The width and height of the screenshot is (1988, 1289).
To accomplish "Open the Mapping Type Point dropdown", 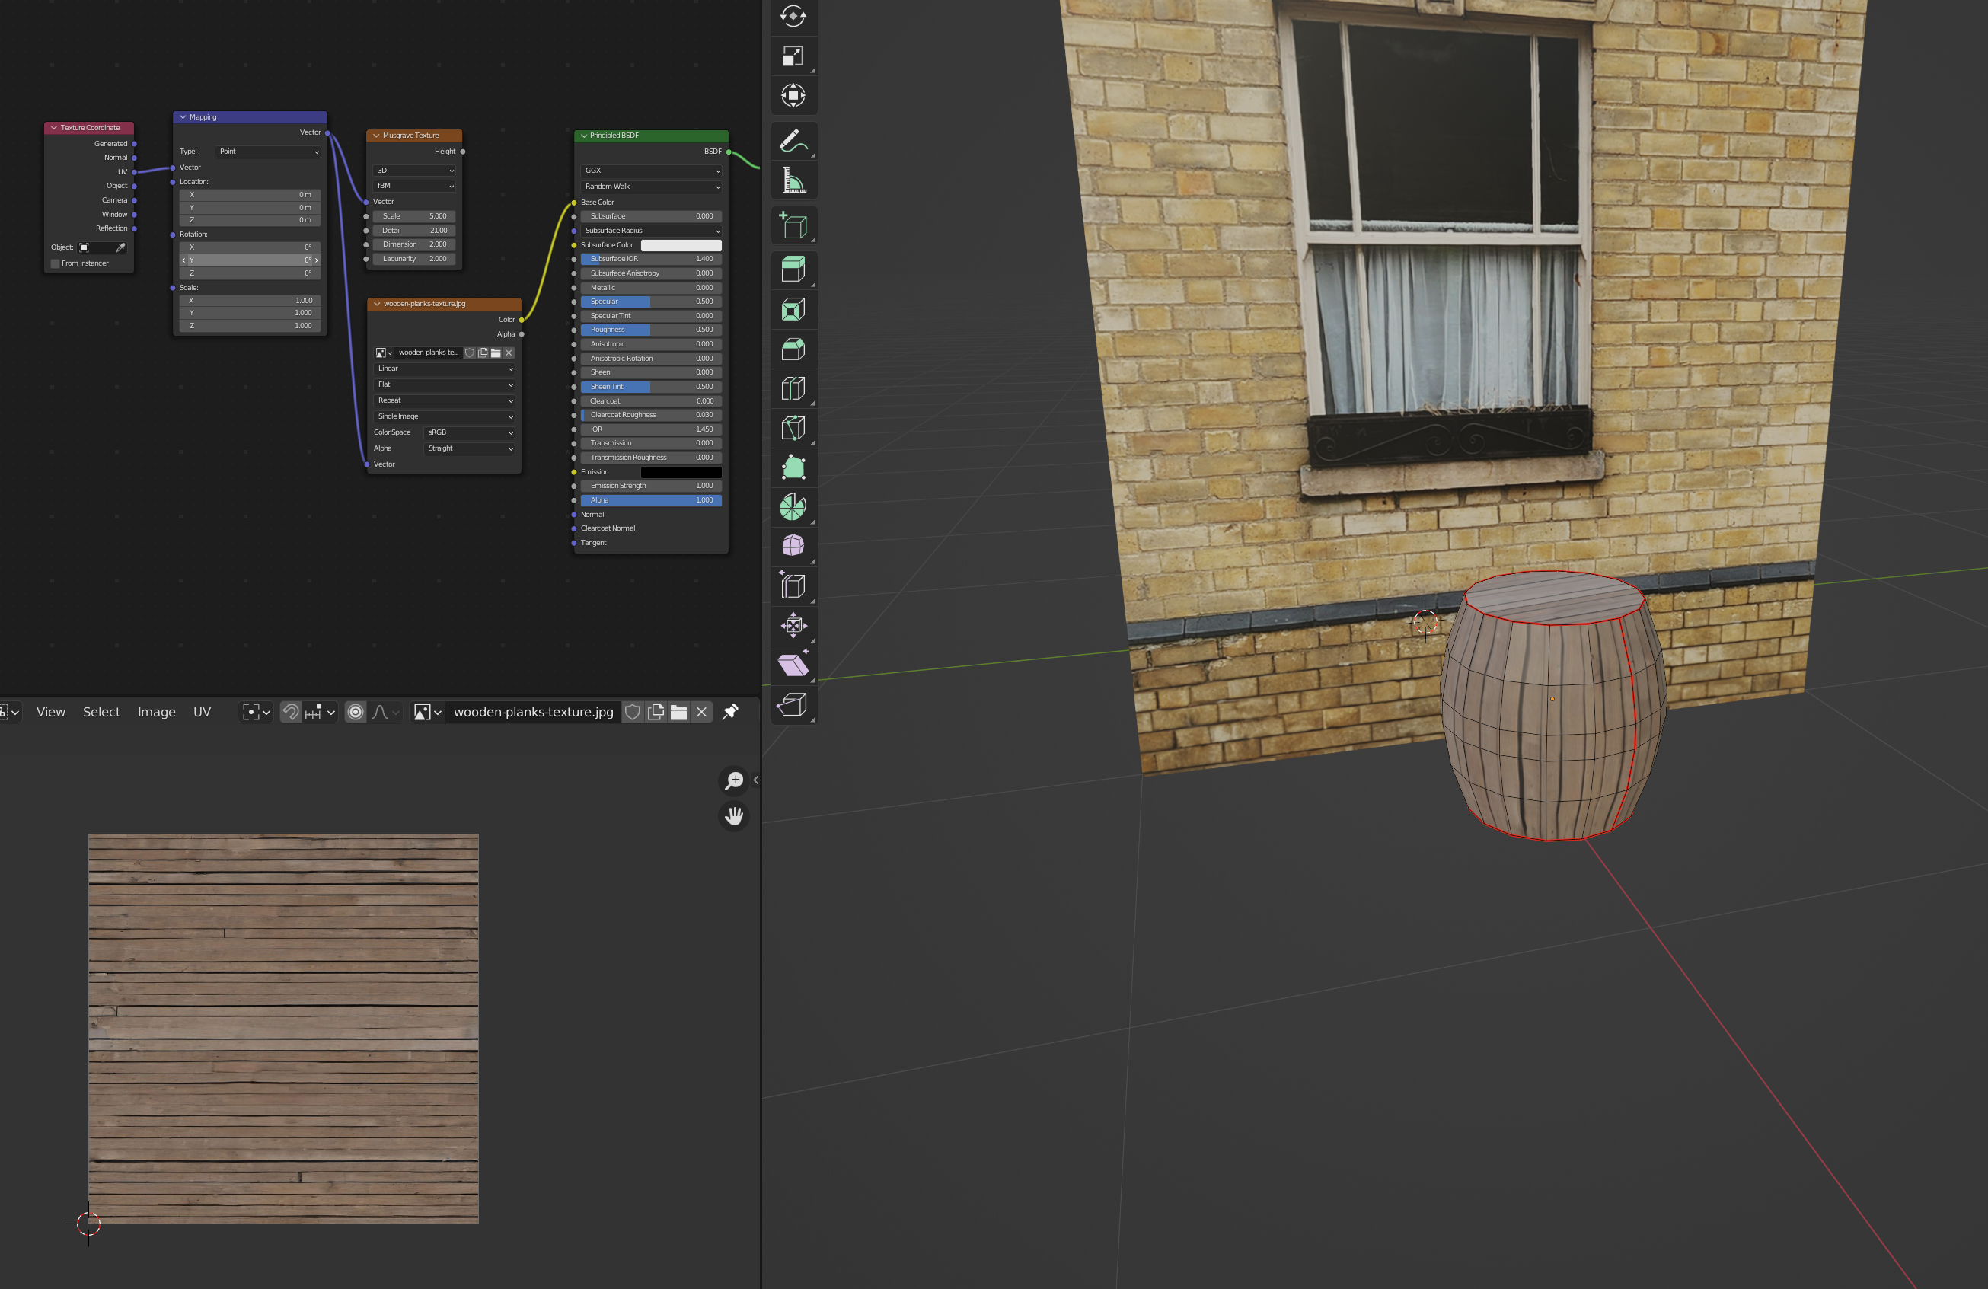I will pyautogui.click(x=268, y=152).
